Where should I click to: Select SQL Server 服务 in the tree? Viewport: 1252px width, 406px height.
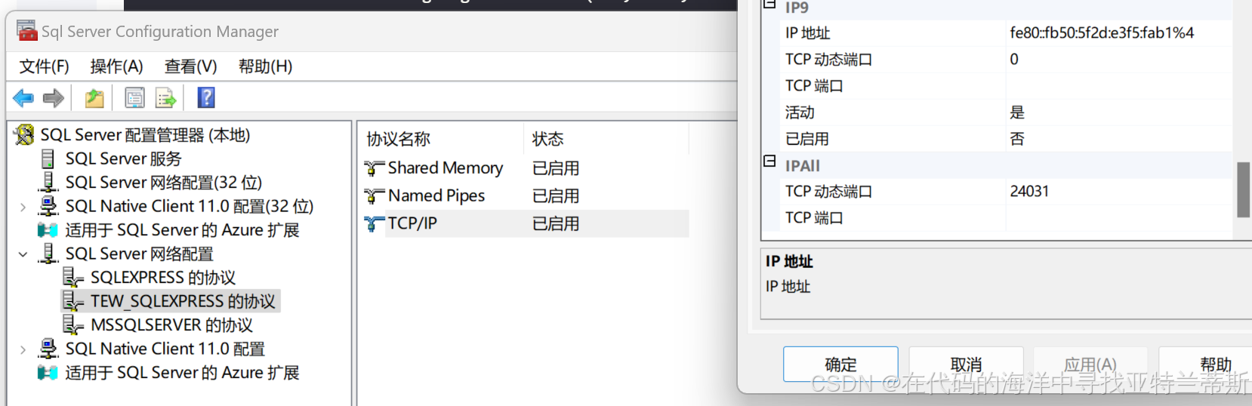(x=123, y=158)
